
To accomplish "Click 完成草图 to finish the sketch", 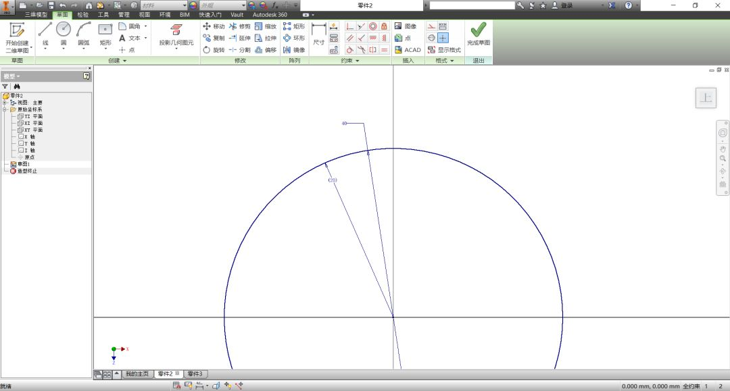I will (479, 34).
